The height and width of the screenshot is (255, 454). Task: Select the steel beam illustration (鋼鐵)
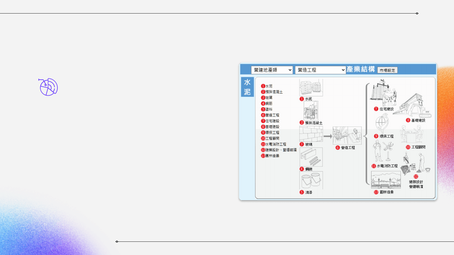(x=311, y=157)
